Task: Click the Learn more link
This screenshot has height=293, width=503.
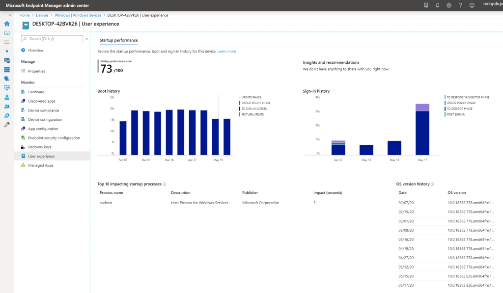Action: pyautogui.click(x=226, y=52)
